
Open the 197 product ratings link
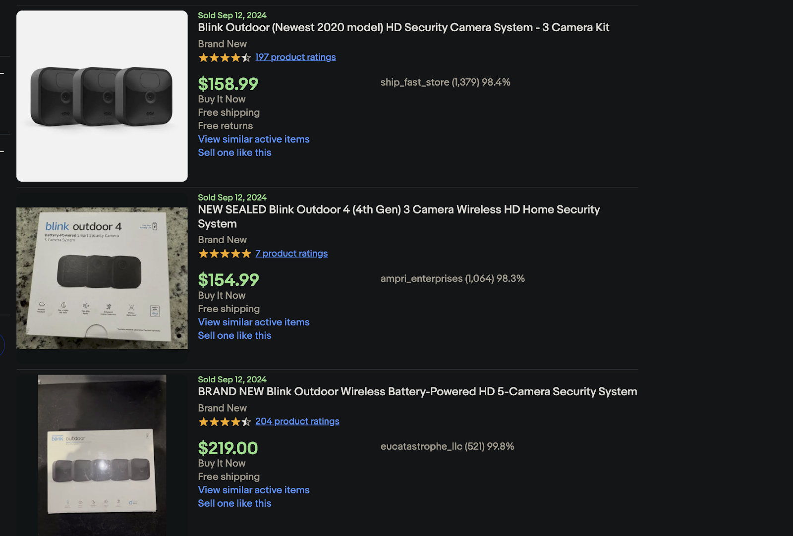[x=295, y=57]
